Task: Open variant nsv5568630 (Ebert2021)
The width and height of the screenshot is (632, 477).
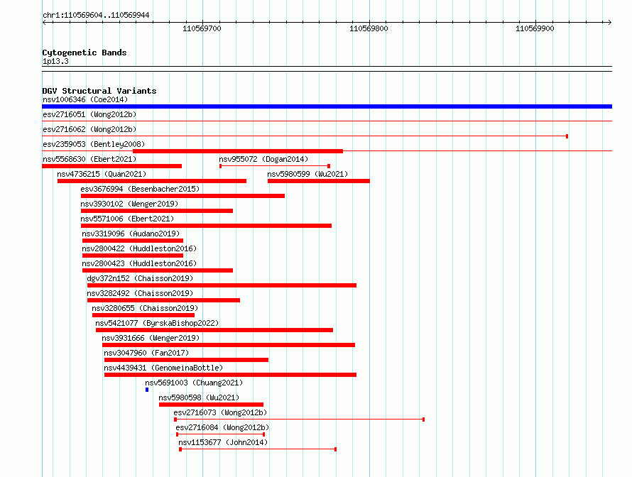Action: (x=89, y=159)
